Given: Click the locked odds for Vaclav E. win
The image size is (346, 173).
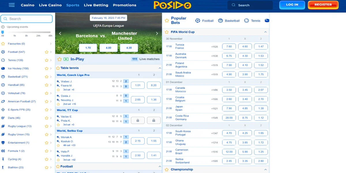Looking at the screenshot, I should point(138,120).
